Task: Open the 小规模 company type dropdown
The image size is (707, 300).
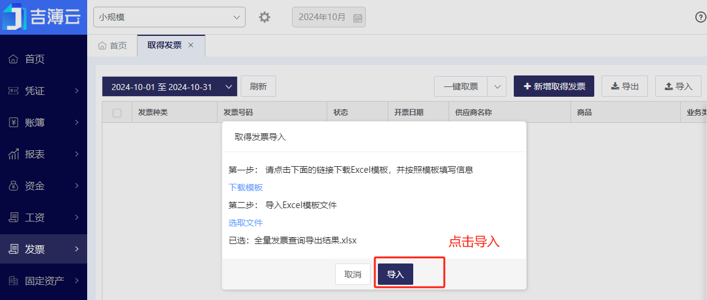Action: click(x=169, y=17)
